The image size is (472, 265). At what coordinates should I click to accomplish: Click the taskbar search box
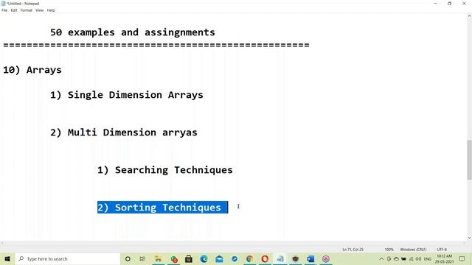pyautogui.click(x=67, y=258)
